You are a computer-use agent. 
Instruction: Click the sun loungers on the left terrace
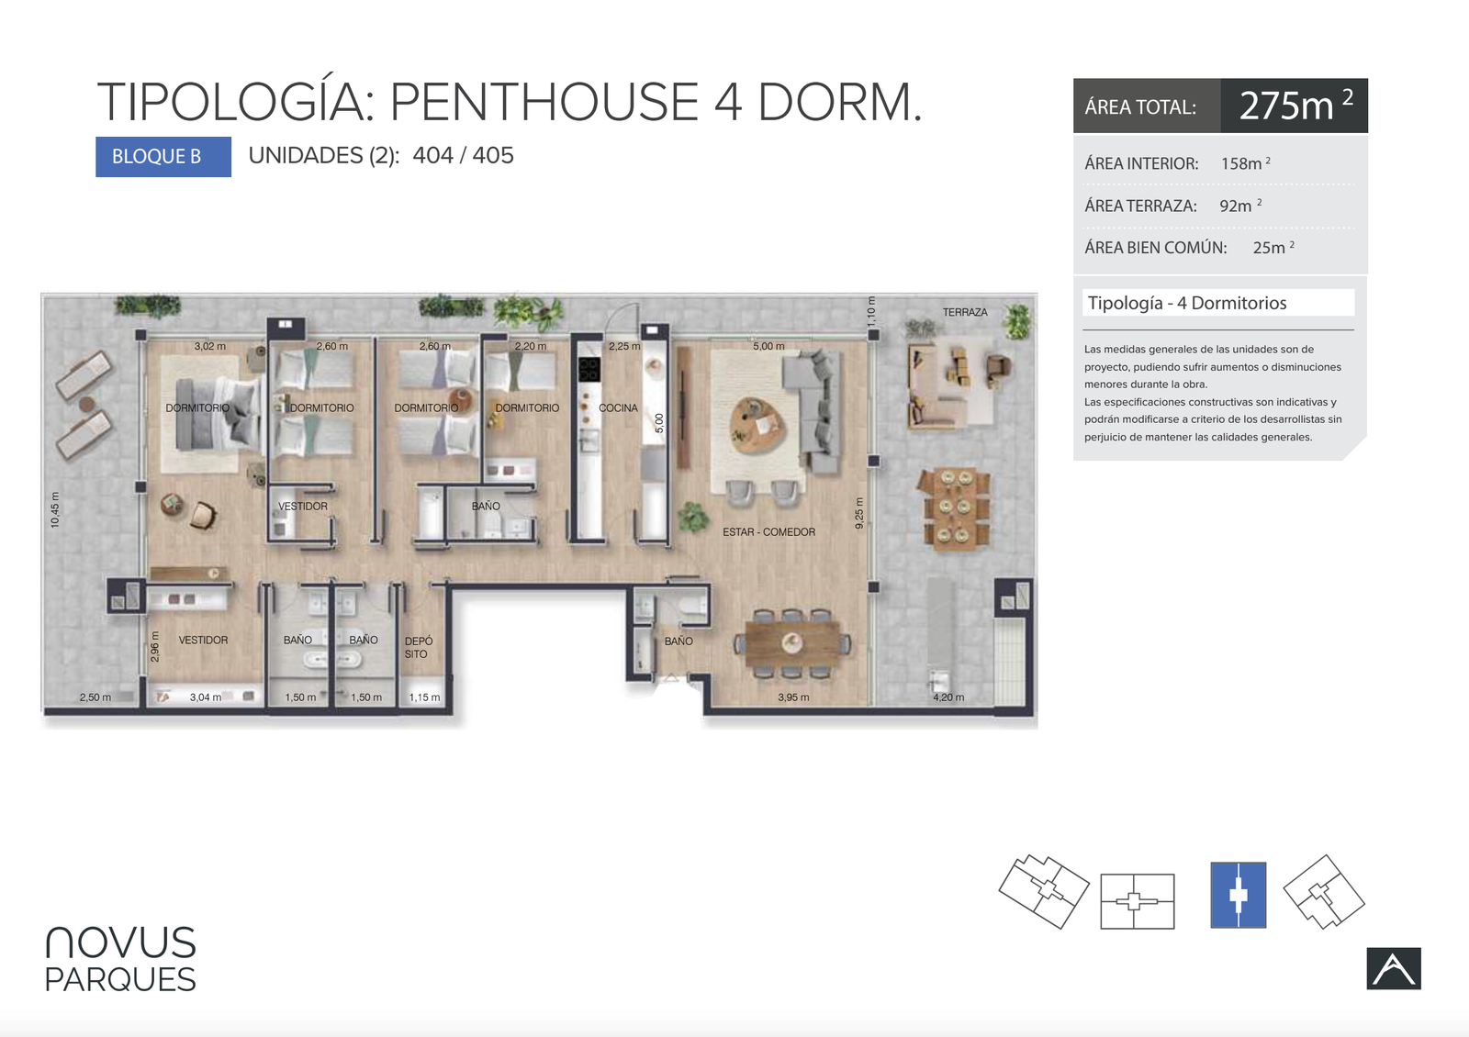(84, 405)
